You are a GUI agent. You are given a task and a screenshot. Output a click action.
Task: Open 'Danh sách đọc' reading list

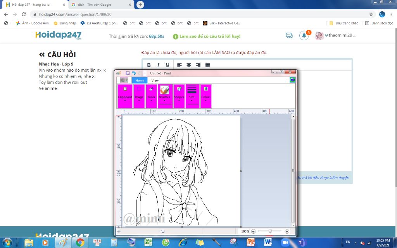[x=379, y=23]
